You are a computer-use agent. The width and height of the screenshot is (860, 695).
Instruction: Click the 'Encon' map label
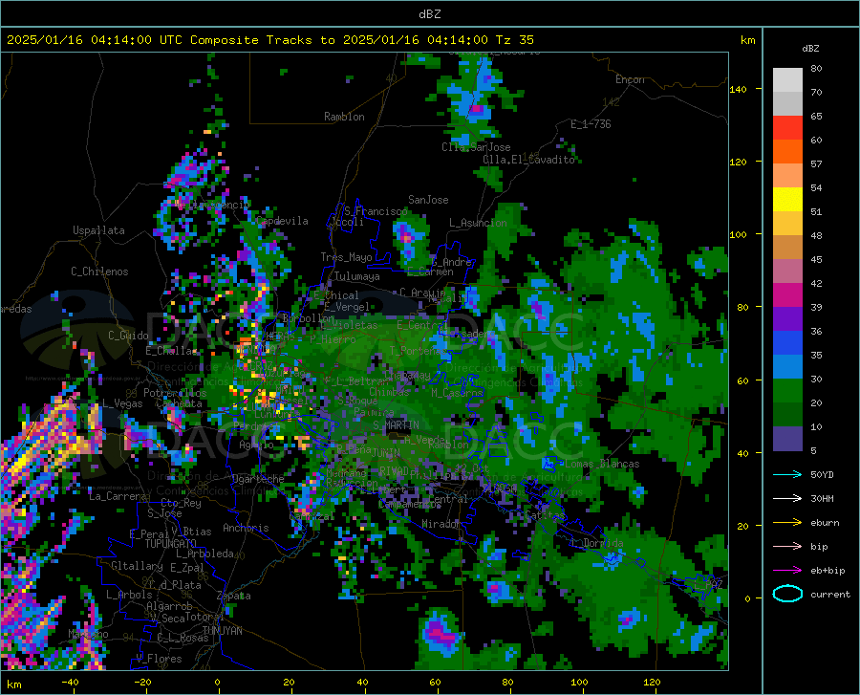coord(630,79)
